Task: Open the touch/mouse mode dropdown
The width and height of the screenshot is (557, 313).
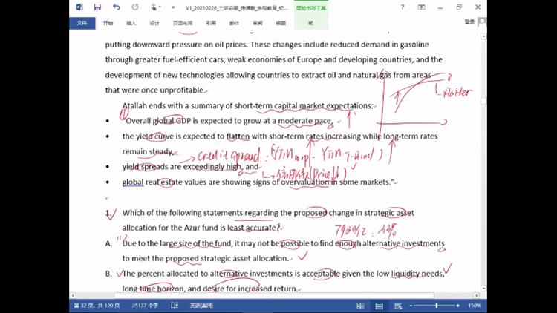Action: tap(155, 7)
